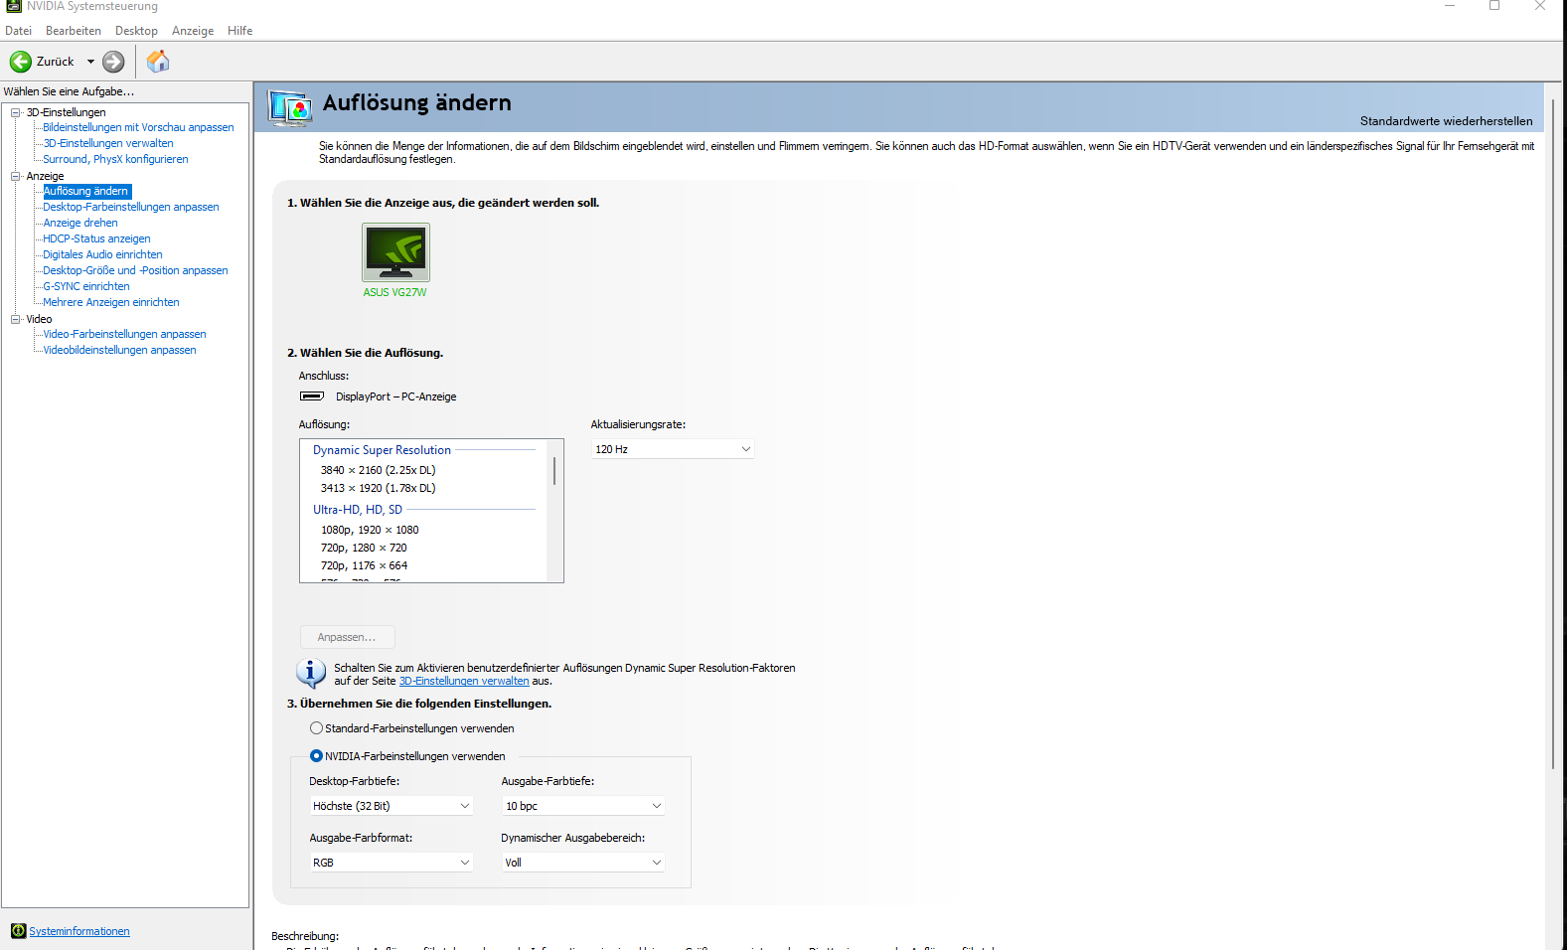Collapse the Anzeige tree node
Viewport: 1567px width, 950px height.
(x=15, y=176)
